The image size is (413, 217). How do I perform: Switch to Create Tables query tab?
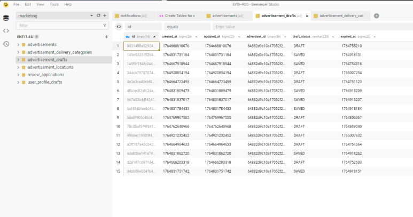click(x=180, y=16)
